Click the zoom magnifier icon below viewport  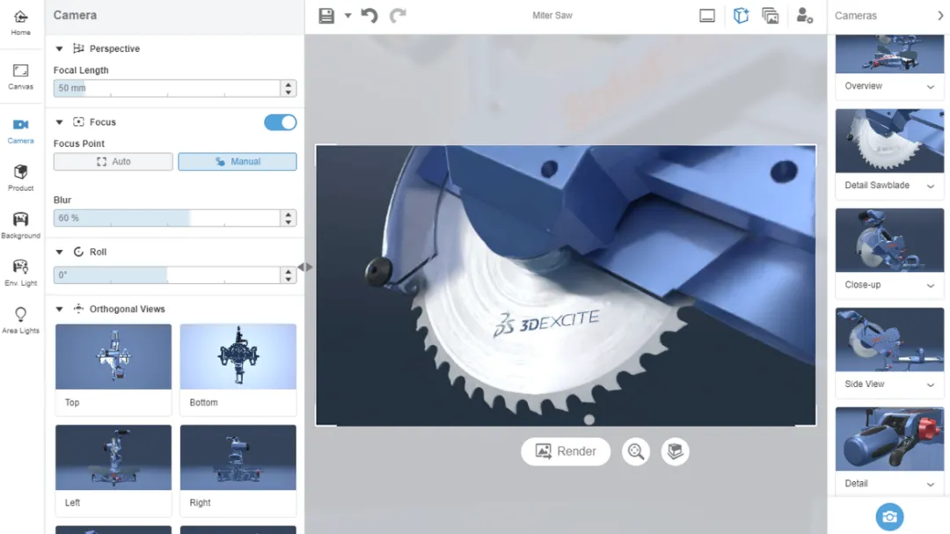tap(636, 451)
